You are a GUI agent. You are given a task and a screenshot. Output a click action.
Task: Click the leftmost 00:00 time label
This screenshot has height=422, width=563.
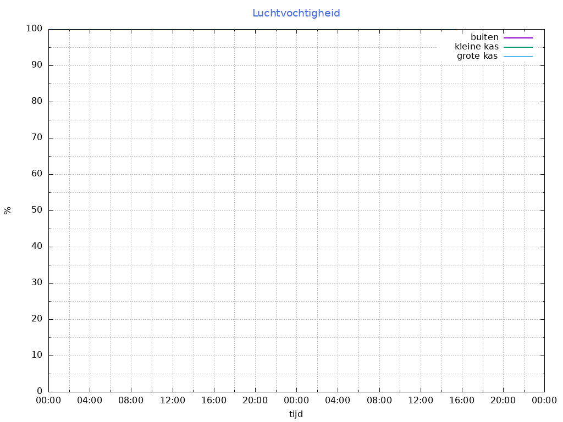pos(48,401)
